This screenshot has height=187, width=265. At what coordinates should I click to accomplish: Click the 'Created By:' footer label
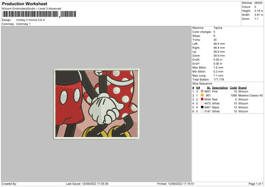click(x=9, y=183)
